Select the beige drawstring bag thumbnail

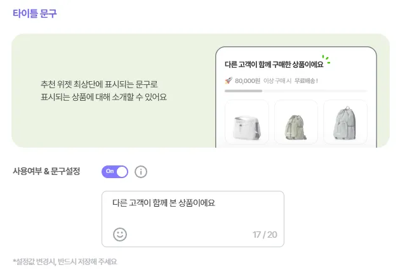pyautogui.click(x=296, y=122)
